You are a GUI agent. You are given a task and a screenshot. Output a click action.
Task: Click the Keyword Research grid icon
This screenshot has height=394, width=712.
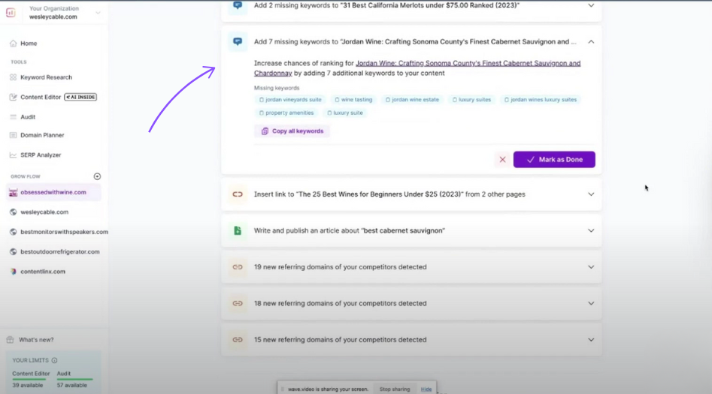tap(14, 77)
